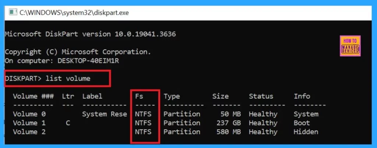Click the DISKPART> list volume command
Image resolution: width=377 pixels, height=148 pixels.
pyautogui.click(x=47, y=78)
